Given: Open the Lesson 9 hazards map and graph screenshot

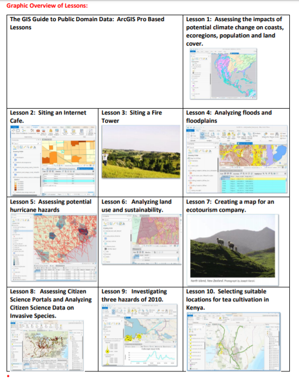Looking at the screenshot, I should (x=140, y=335).
